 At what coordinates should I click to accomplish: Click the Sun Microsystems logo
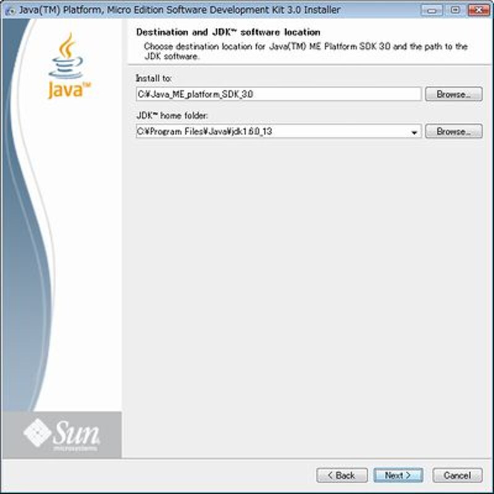pyautogui.click(x=62, y=435)
